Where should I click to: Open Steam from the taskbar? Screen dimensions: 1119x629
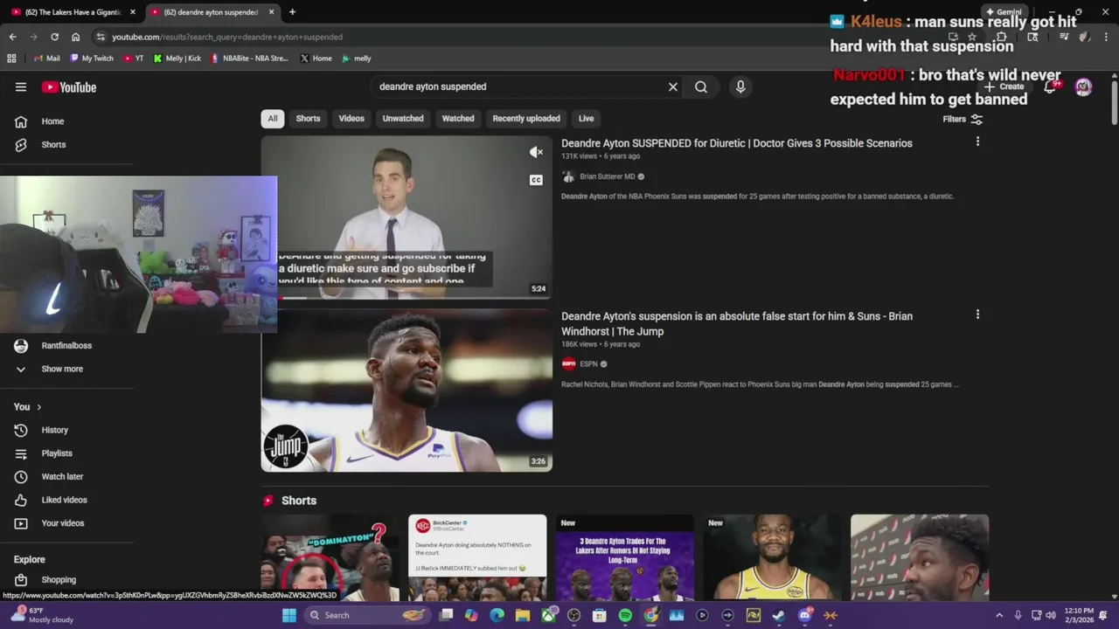(x=779, y=615)
